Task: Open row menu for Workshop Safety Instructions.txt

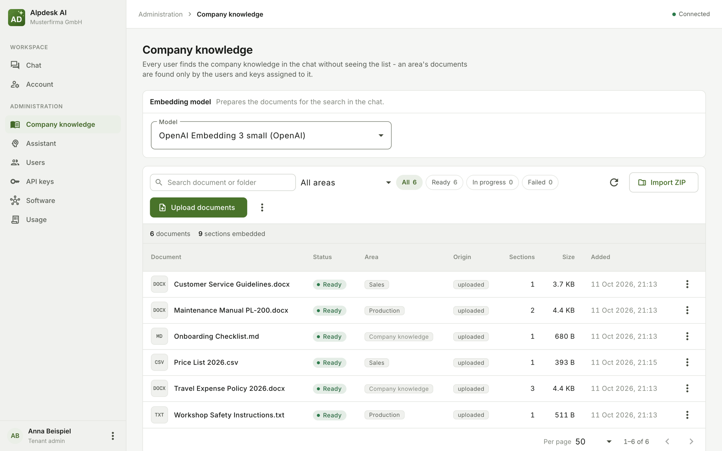Action: (687, 415)
